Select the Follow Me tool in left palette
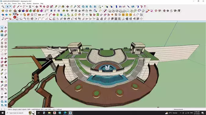This screenshot has height=115, width=206. (x=6, y=62)
